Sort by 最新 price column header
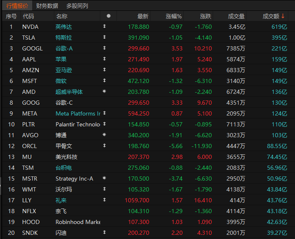This screenshot has width=295, height=239. coord(143,16)
